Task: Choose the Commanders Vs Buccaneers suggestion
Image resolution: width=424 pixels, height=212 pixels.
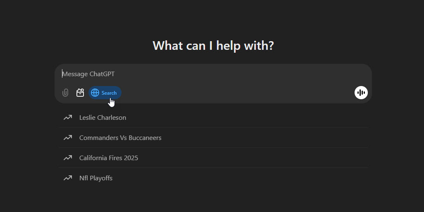Action: (213, 137)
